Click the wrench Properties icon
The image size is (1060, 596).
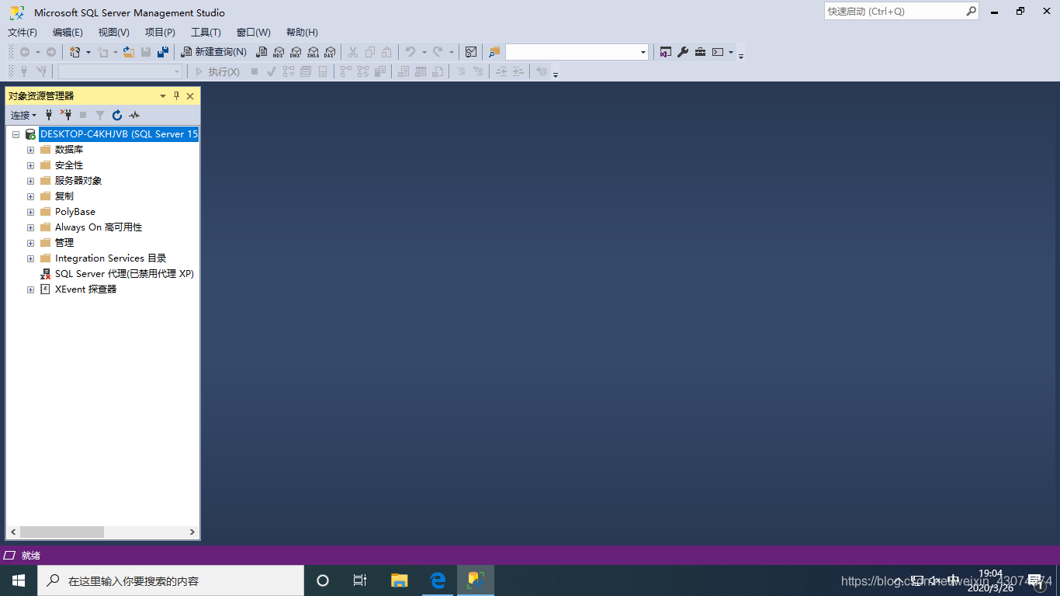point(683,52)
